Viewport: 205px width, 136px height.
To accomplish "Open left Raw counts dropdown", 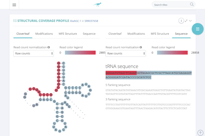I will (33, 53).
